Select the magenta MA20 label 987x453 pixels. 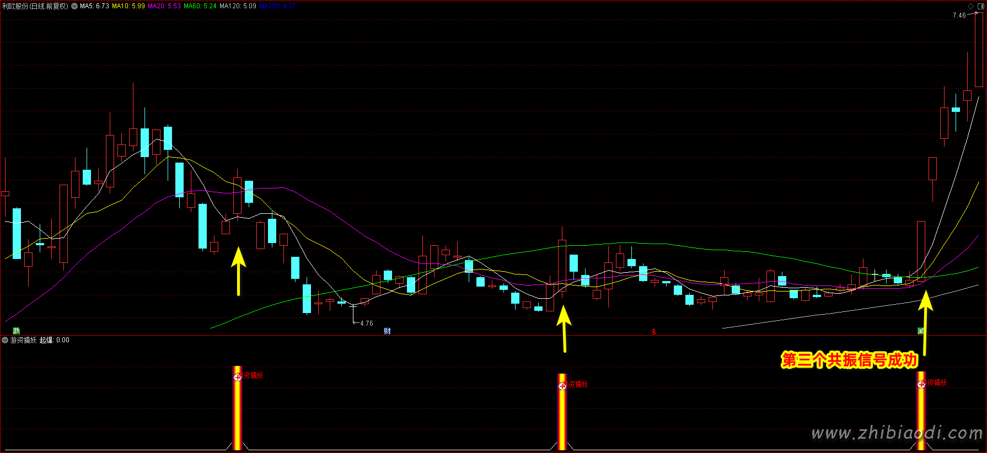pyautogui.click(x=164, y=6)
